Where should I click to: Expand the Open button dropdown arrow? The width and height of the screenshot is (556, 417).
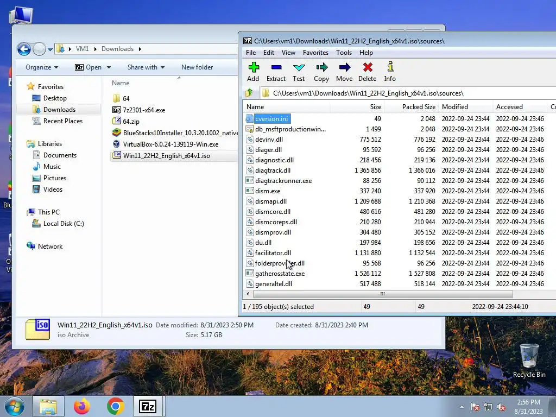pyautogui.click(x=109, y=67)
